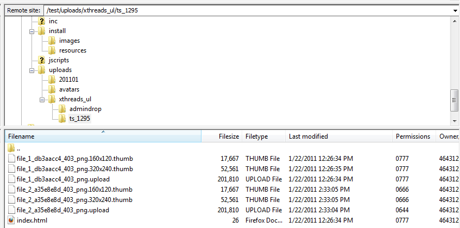This screenshot has width=460, height=228.
Task: Collapse the uploads folder tree node
Action: pos(32,70)
